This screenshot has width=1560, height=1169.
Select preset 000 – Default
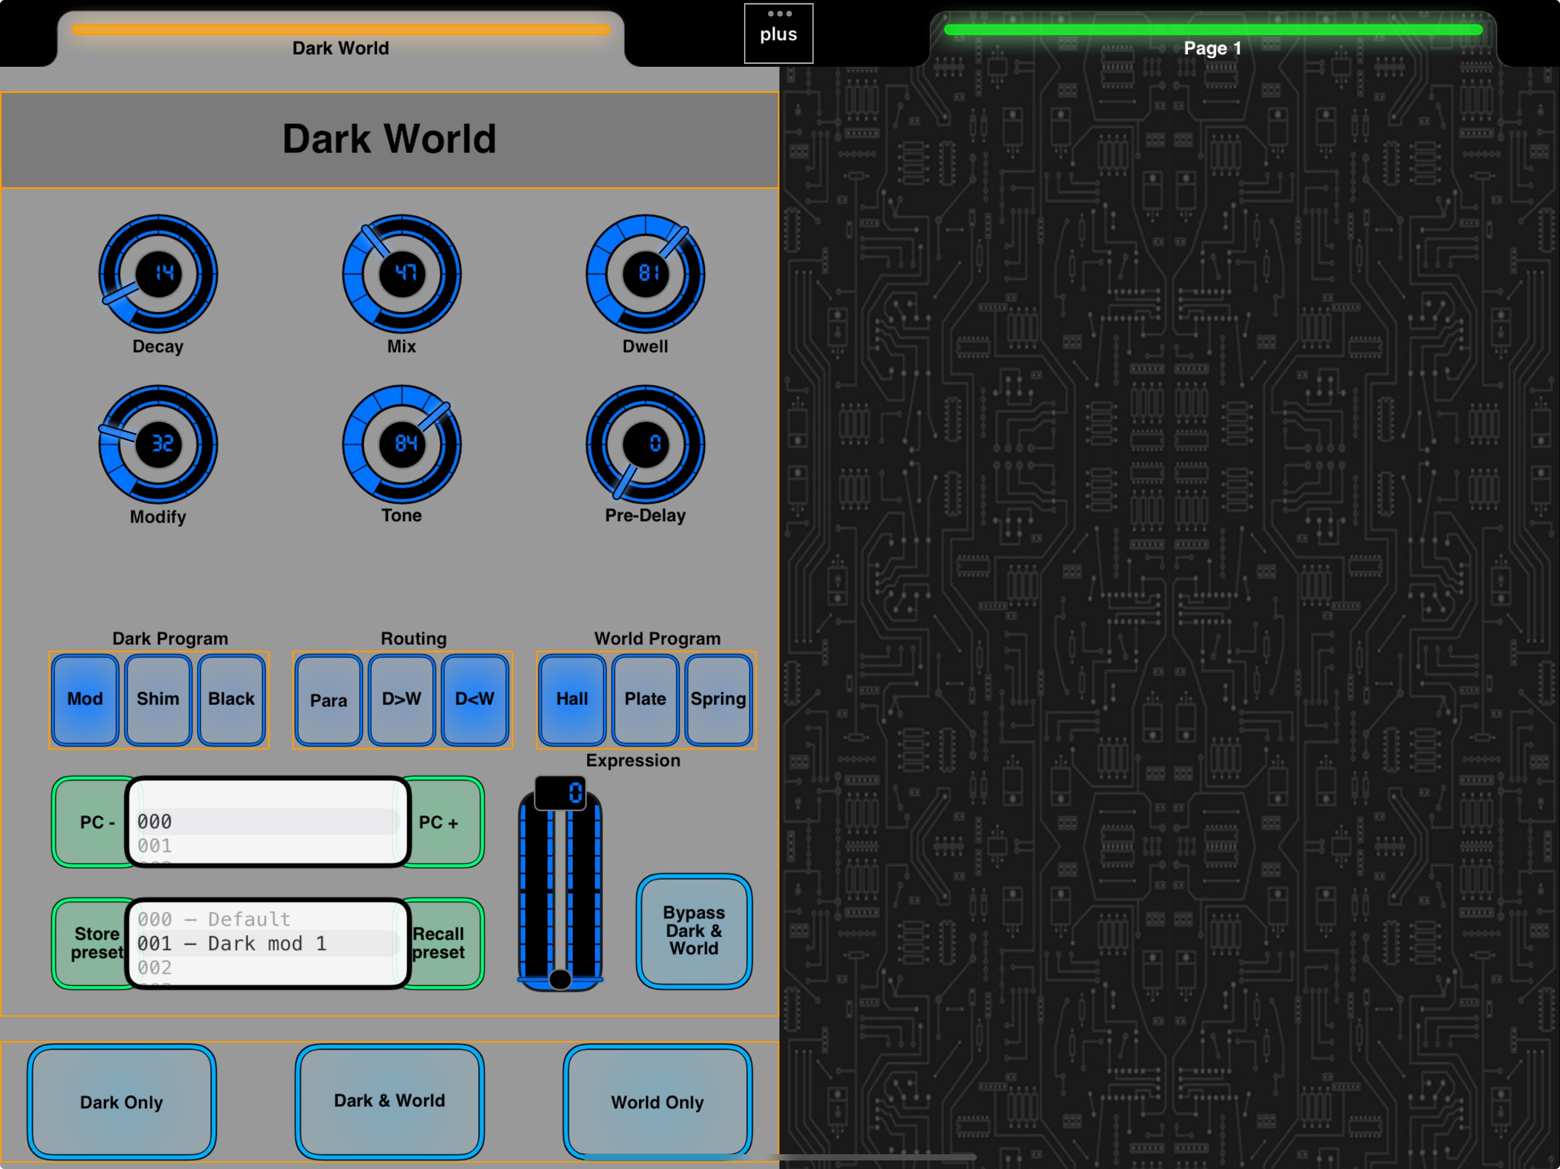268,920
